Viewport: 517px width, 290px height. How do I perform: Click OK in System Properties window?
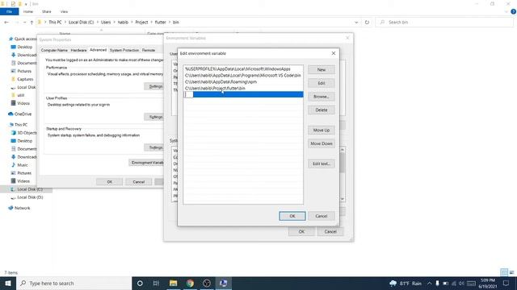110,182
